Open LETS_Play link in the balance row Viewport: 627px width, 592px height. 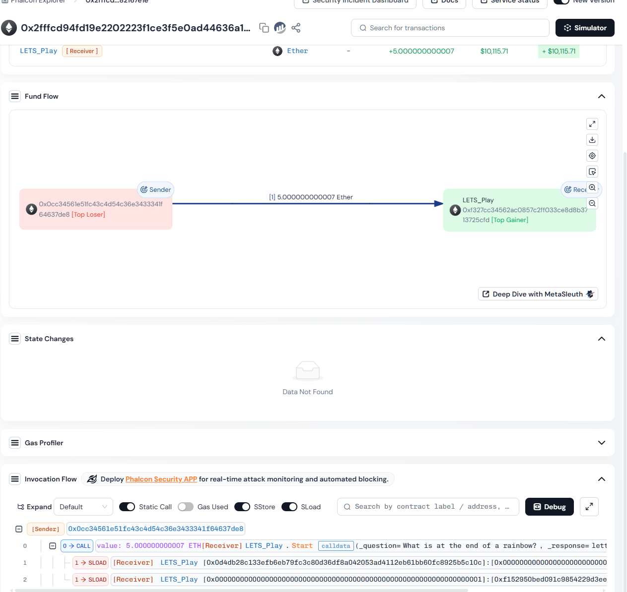[39, 51]
